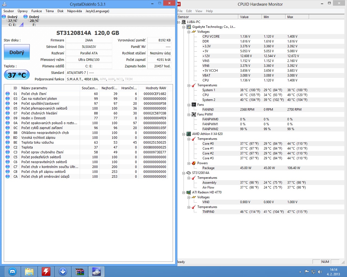The height and width of the screenshot is (277, 347).
Task: Click Powers flame icon in tree
Action: pos(194,163)
